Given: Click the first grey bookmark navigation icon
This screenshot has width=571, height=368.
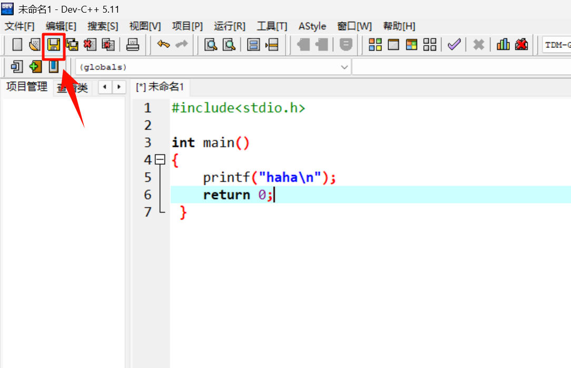Looking at the screenshot, I should coord(303,45).
